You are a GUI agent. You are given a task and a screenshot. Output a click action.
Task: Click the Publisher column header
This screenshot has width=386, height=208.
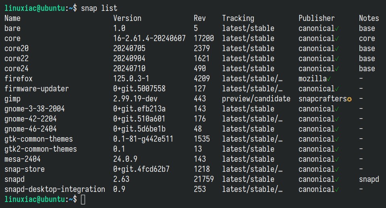316,18
